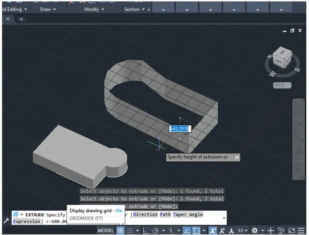
Task: Expand the Modify panel dropdown
Action: (94, 9)
